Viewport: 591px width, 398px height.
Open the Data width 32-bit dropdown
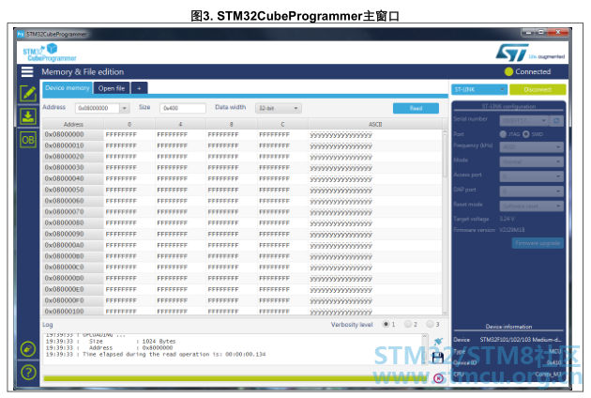(x=279, y=108)
